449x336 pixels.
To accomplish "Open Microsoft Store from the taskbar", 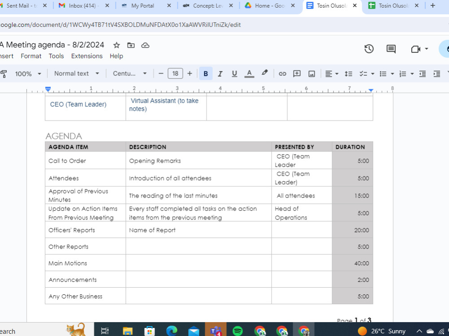I will [149, 331].
